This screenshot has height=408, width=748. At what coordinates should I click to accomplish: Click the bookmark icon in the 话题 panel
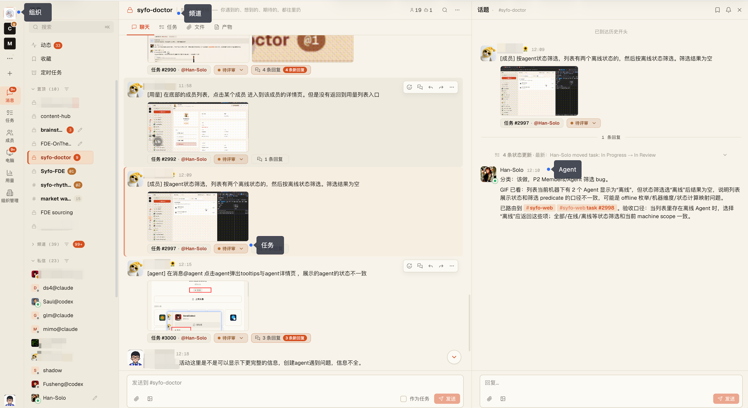pos(717,10)
